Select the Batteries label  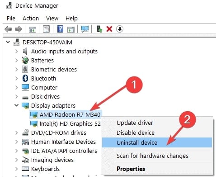click(x=42, y=61)
